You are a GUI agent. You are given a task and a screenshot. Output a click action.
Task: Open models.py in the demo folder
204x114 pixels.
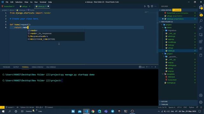point(172,42)
